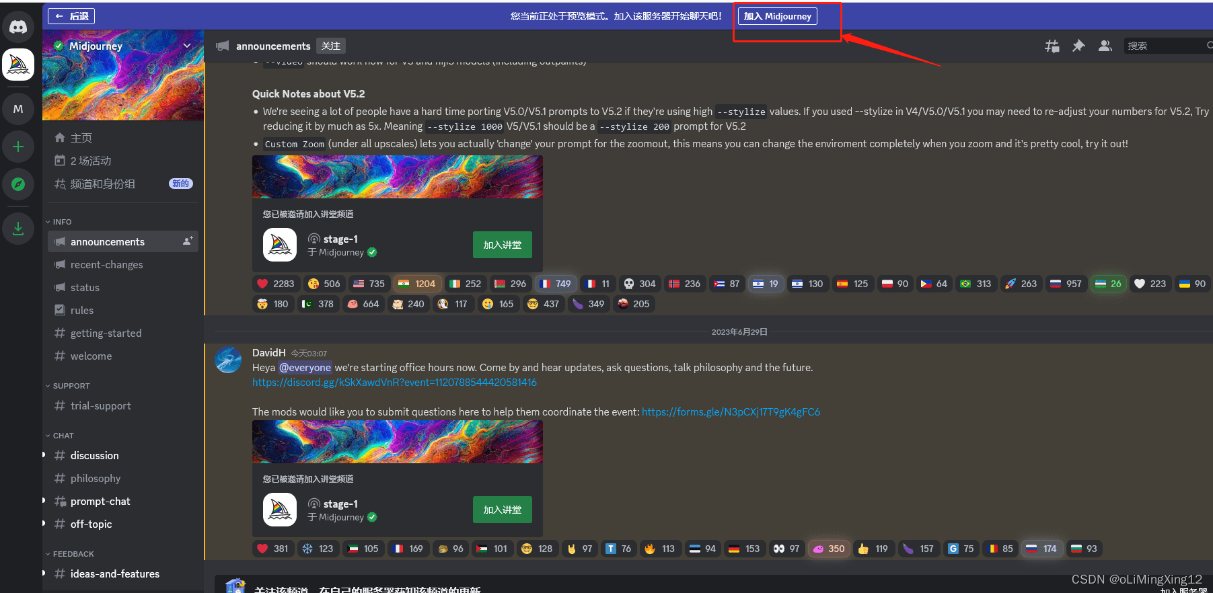Open the threads icon in channel header

1052,46
